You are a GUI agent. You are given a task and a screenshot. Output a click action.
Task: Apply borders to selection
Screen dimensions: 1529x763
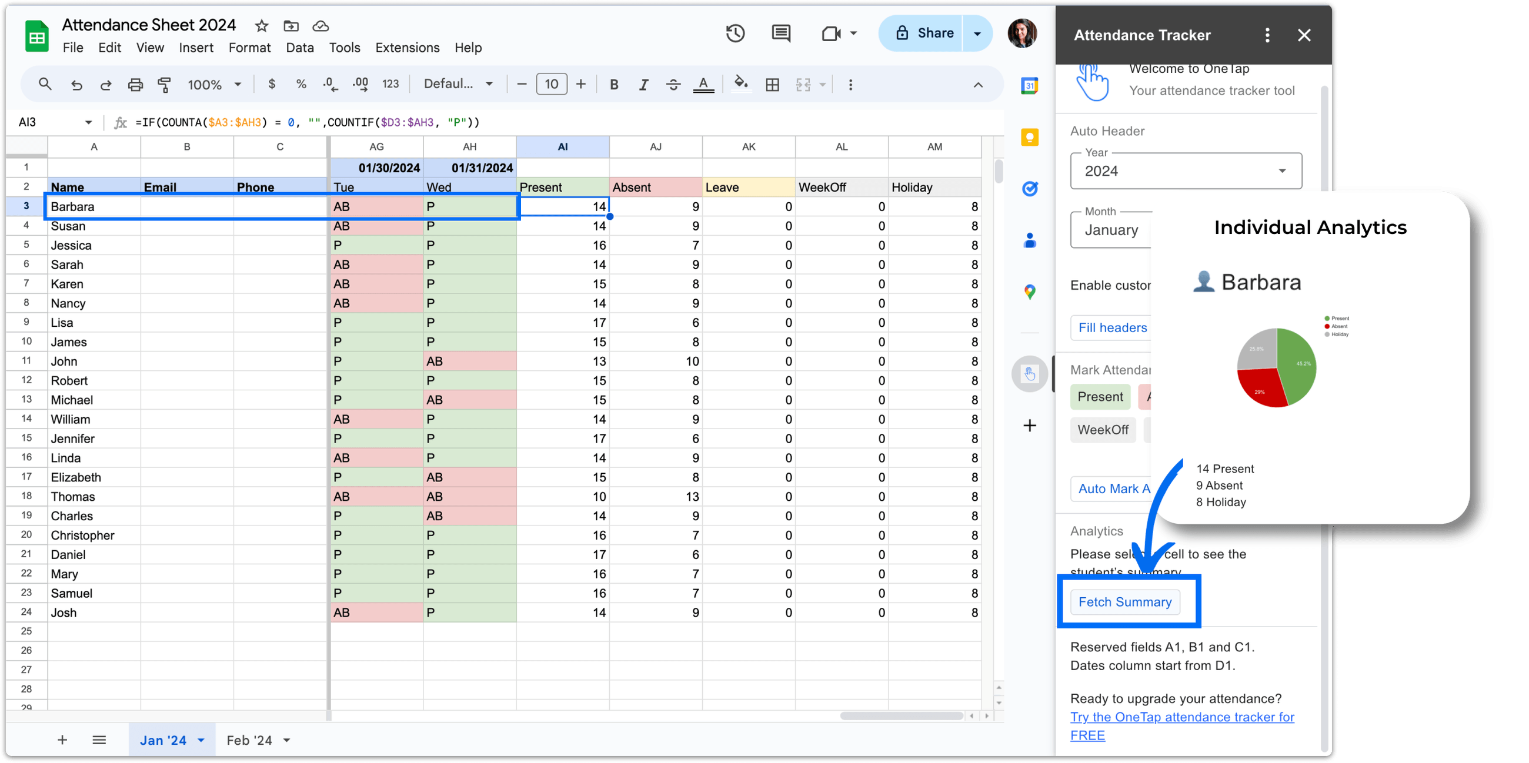tap(772, 83)
